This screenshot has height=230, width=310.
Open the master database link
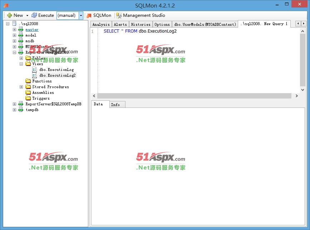(x=32, y=29)
